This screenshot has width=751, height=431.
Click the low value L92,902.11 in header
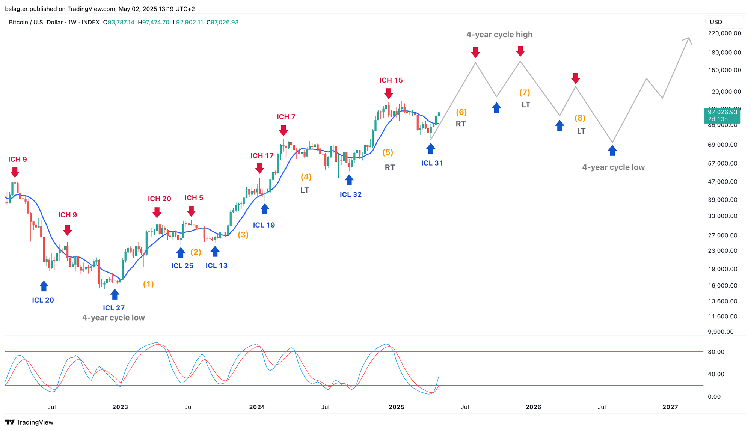[188, 22]
